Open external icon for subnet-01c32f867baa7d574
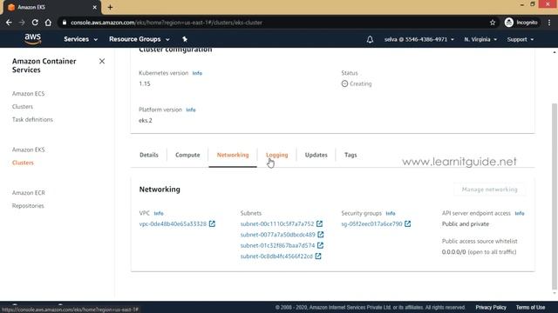Screen dimensions: 558x313 [x=320, y=245]
